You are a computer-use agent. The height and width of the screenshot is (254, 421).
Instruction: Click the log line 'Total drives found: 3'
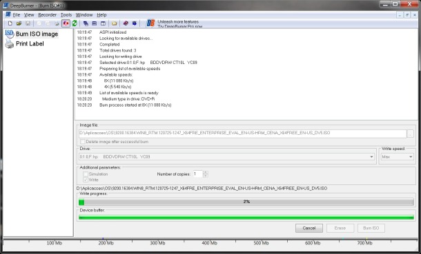click(x=117, y=50)
